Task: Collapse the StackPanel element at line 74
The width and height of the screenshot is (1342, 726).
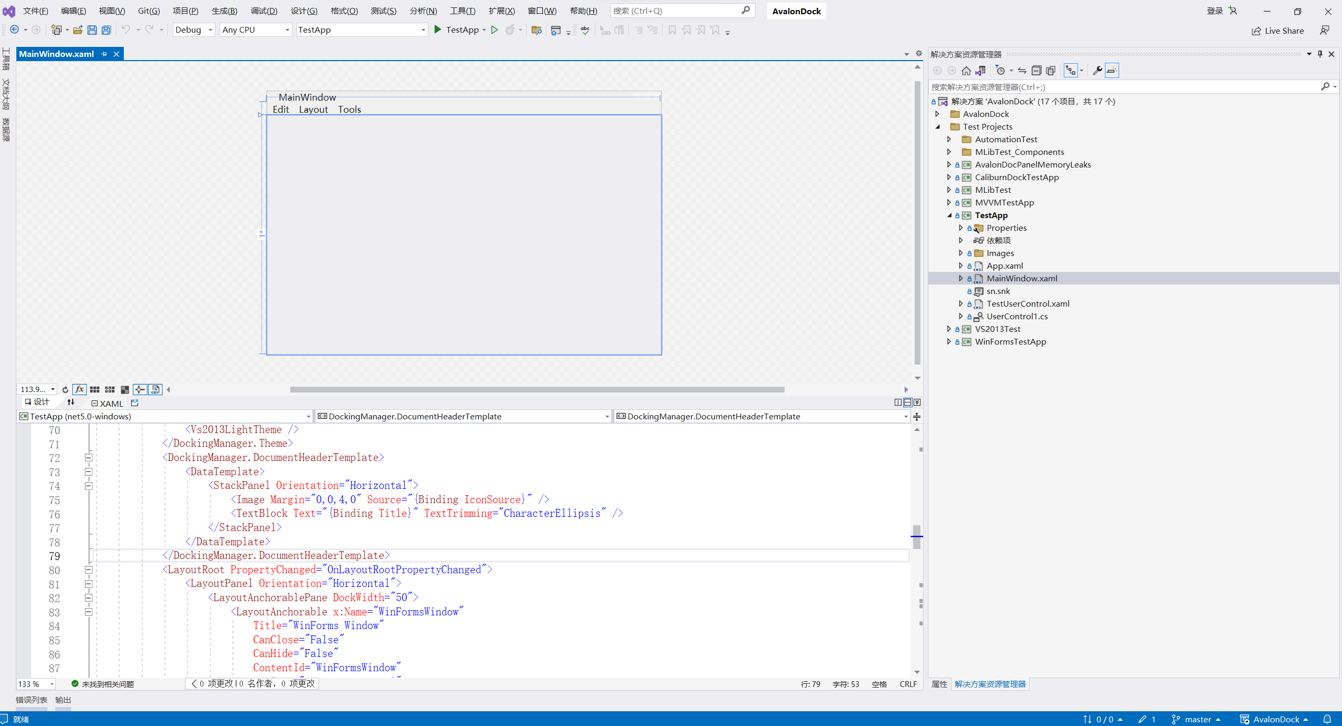Action: (x=89, y=486)
